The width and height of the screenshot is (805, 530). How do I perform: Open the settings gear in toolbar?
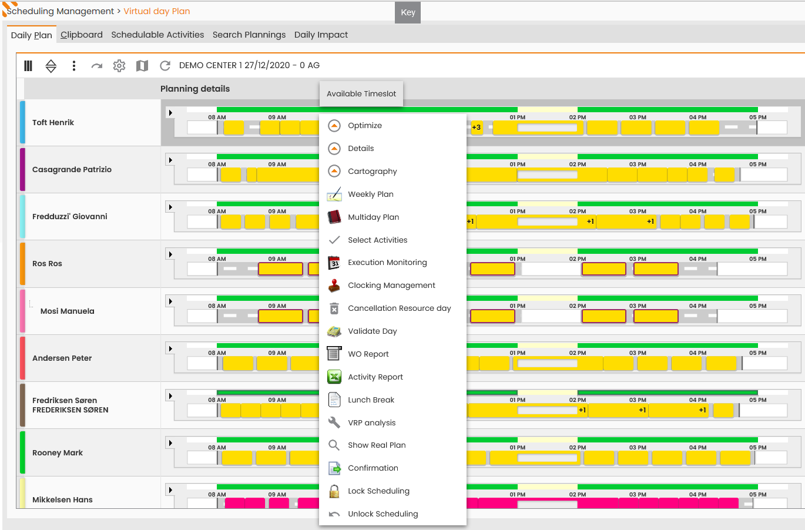[x=119, y=66]
